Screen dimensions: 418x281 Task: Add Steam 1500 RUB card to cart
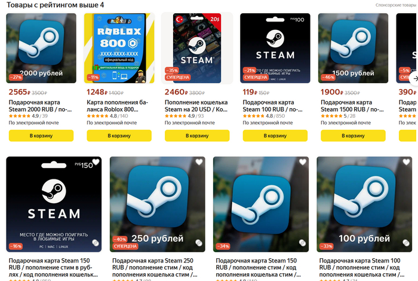click(x=354, y=136)
